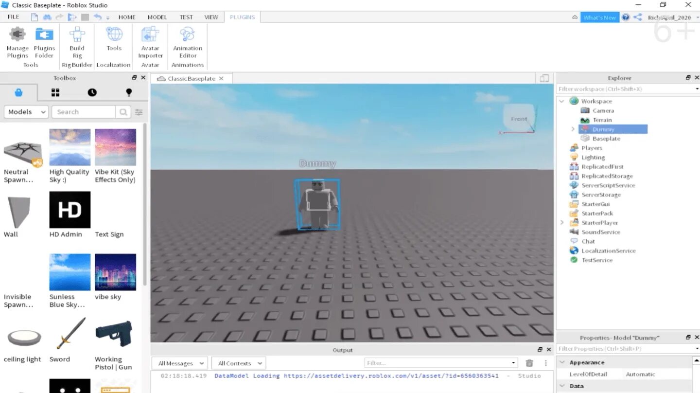Collapse the Appearance properties section
Screen dimensions: 700x393
562,362
